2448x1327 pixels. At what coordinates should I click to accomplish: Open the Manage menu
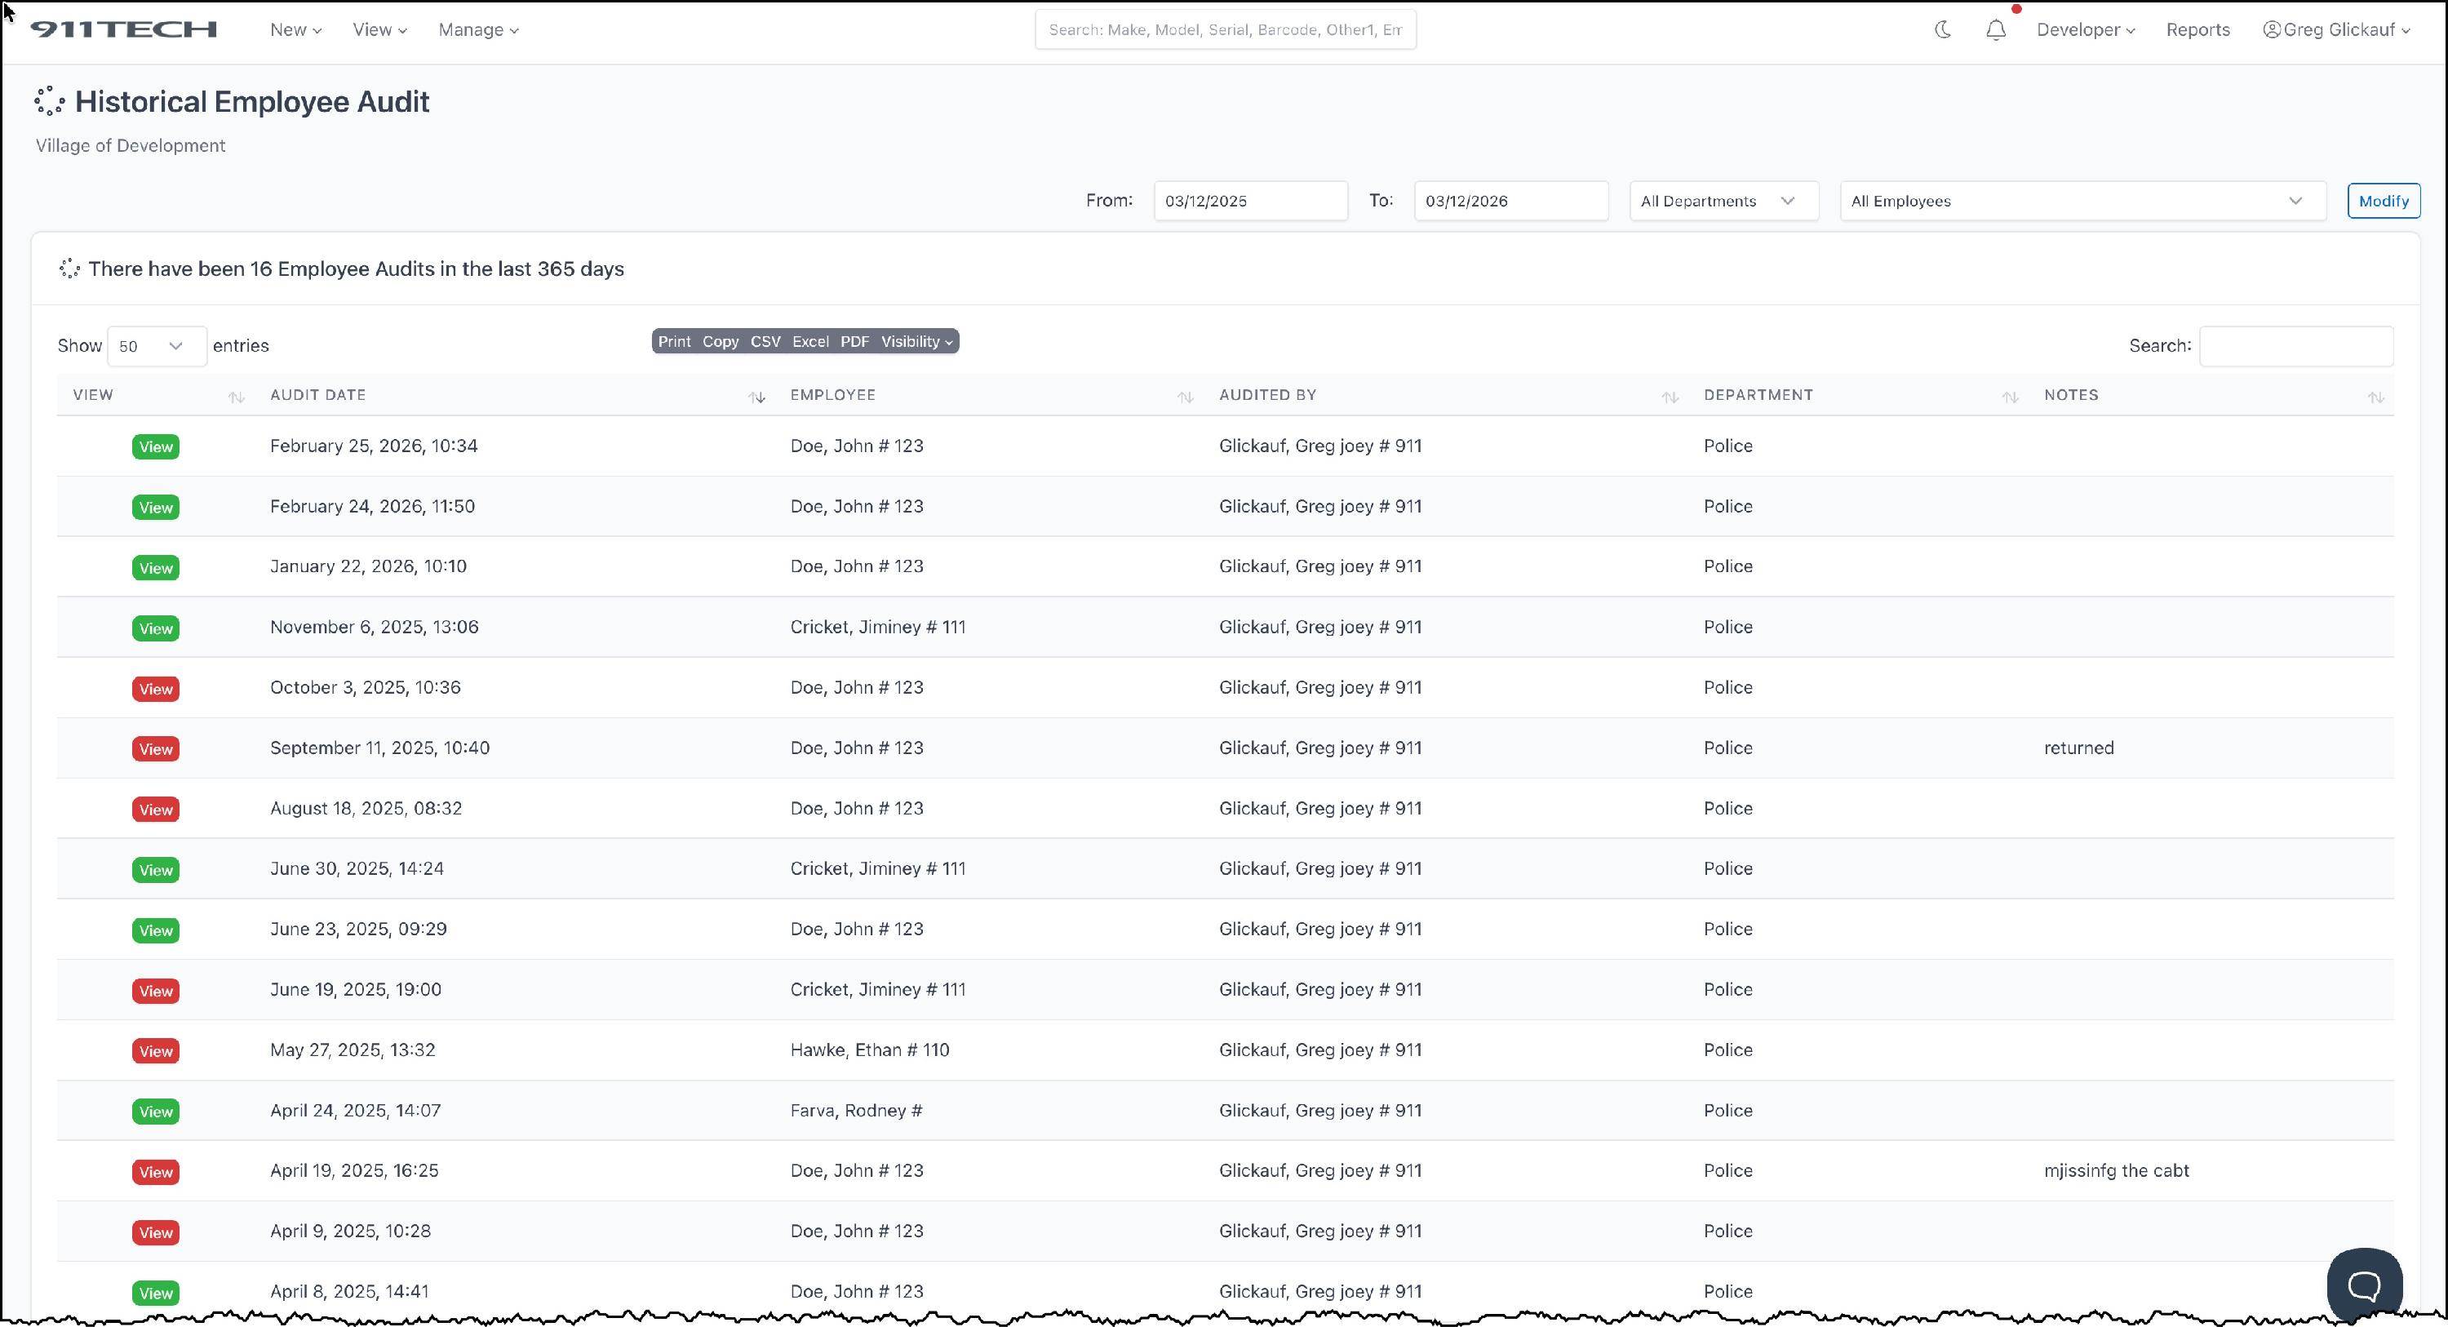pyautogui.click(x=478, y=29)
